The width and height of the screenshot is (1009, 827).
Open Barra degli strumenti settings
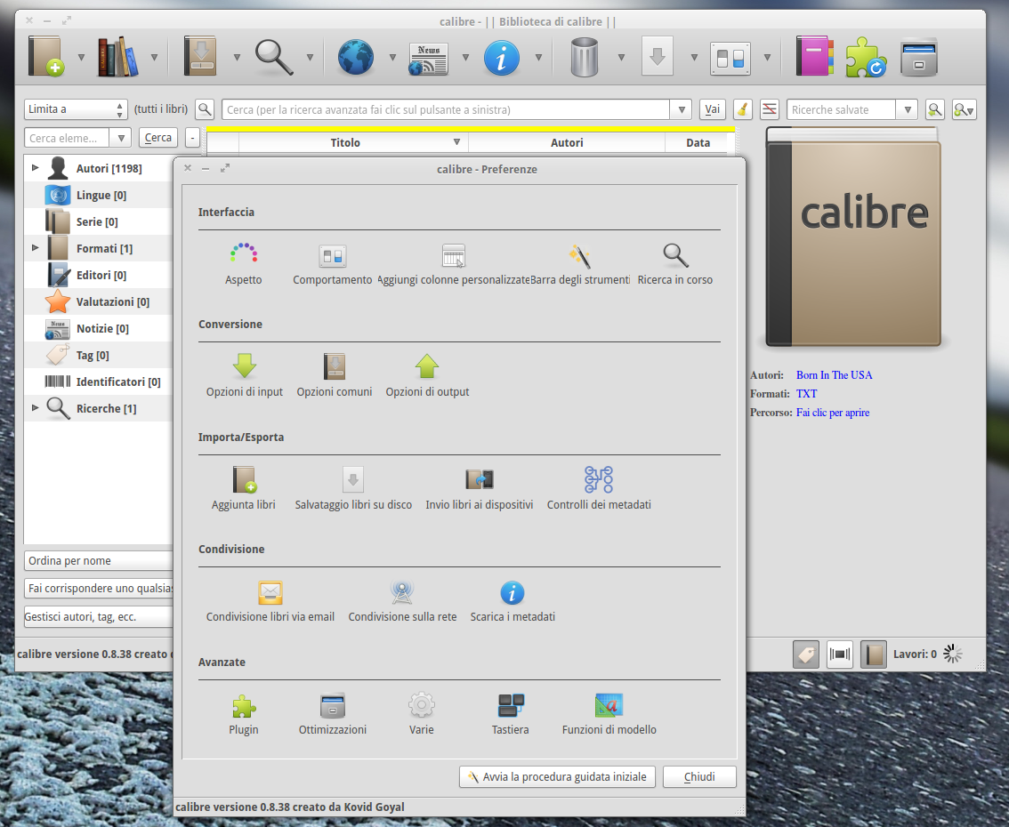580,264
